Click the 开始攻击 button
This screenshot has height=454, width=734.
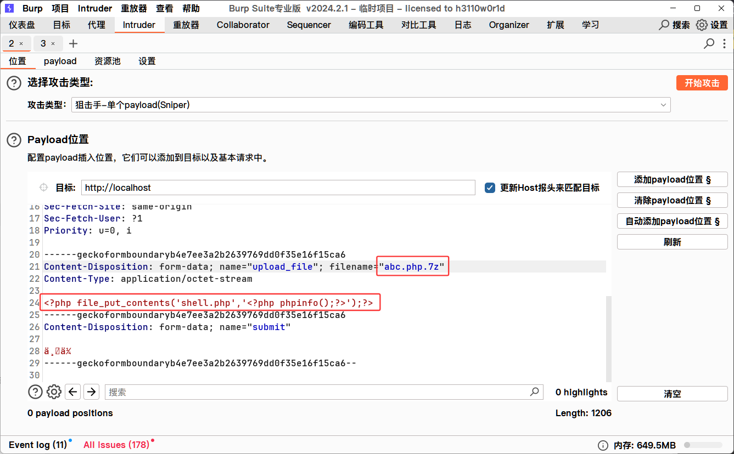click(702, 83)
